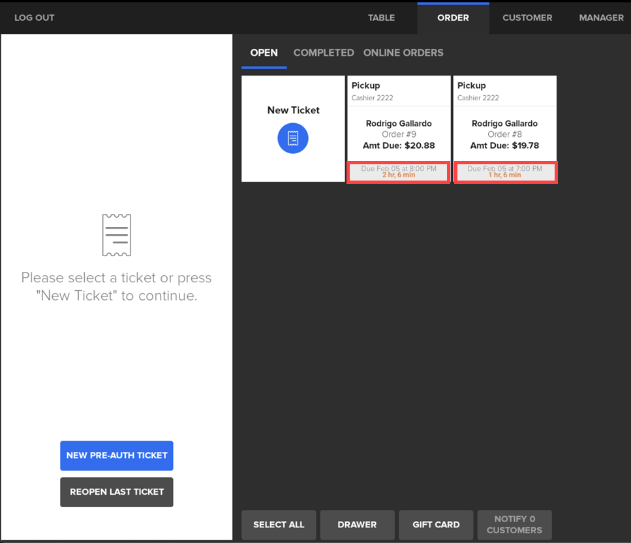Go to the MANAGER tab
Viewport: 631px width, 543px height.
601,18
